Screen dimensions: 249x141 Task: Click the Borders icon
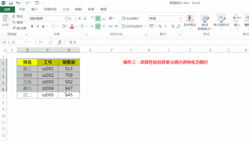(53, 26)
